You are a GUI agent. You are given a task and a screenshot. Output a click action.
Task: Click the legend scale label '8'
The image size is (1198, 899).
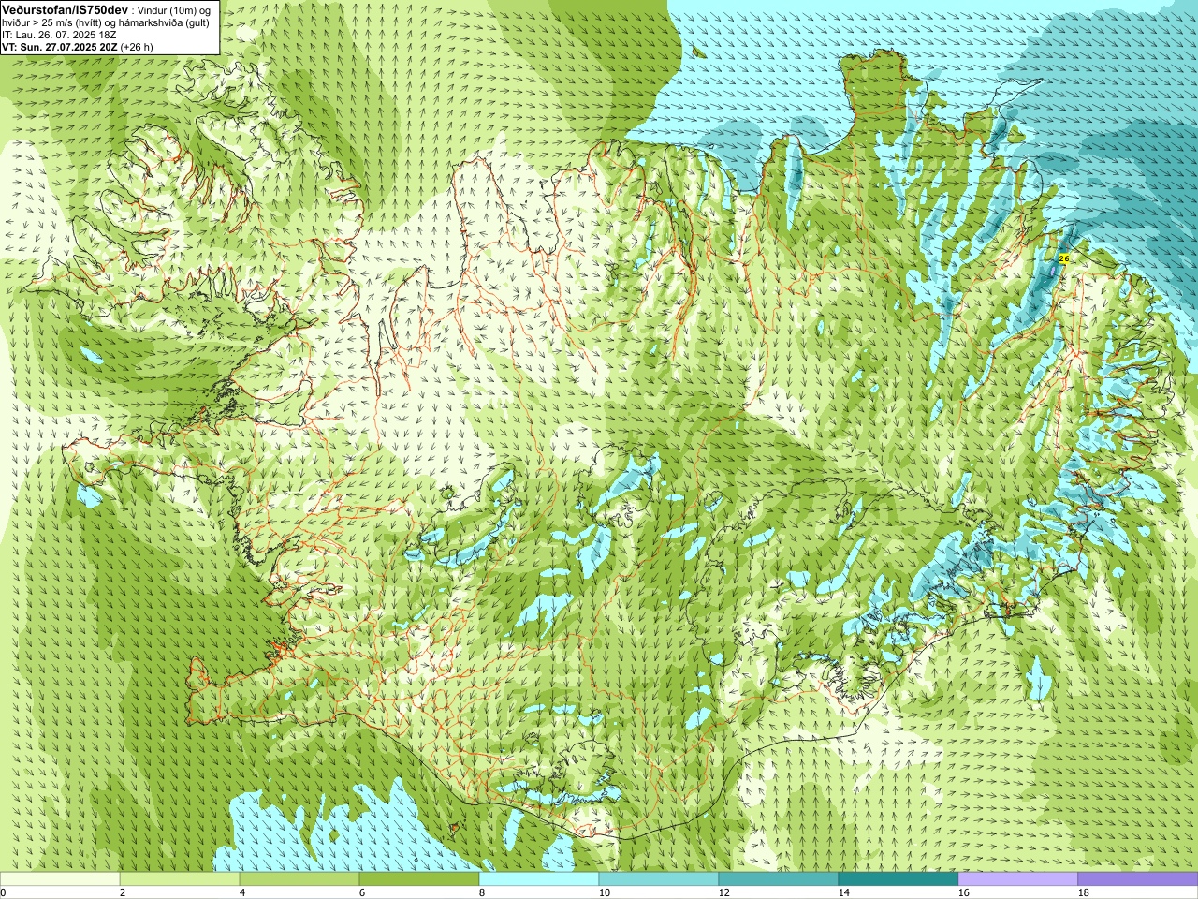coord(482,892)
